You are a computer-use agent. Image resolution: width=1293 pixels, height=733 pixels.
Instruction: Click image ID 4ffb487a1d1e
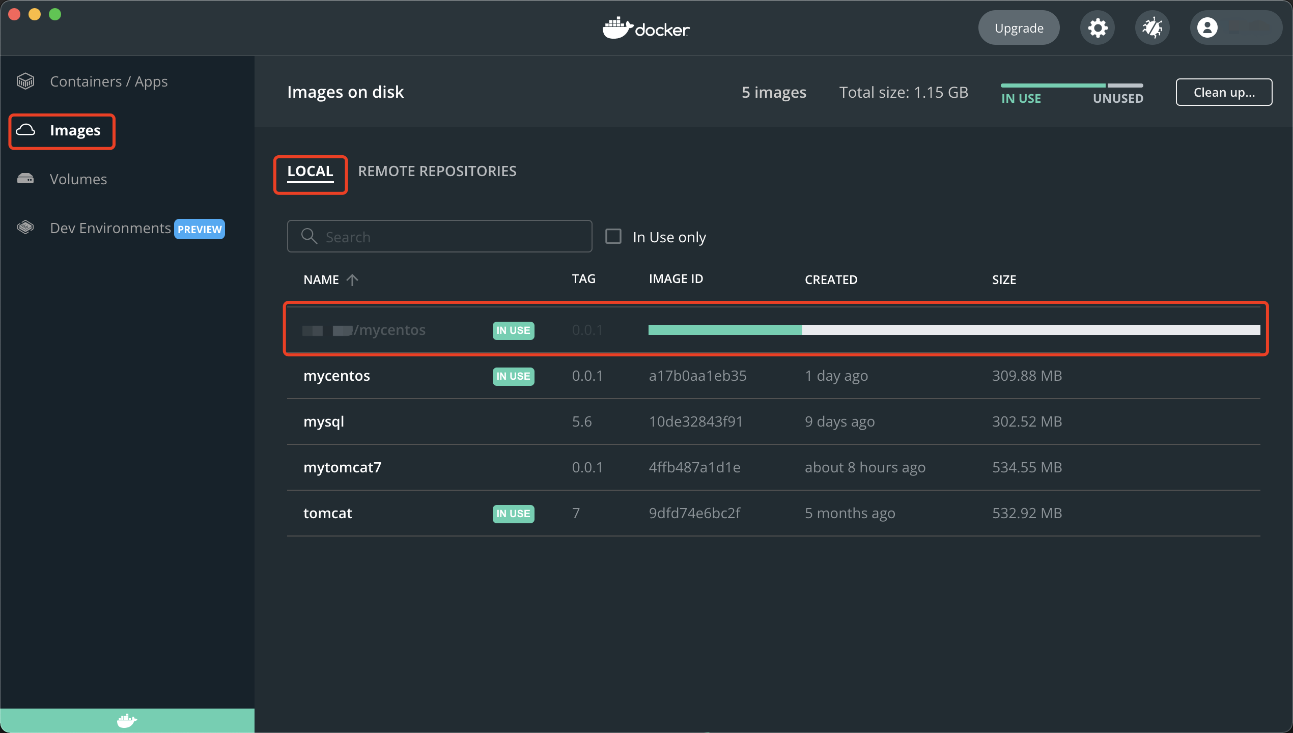click(x=694, y=467)
